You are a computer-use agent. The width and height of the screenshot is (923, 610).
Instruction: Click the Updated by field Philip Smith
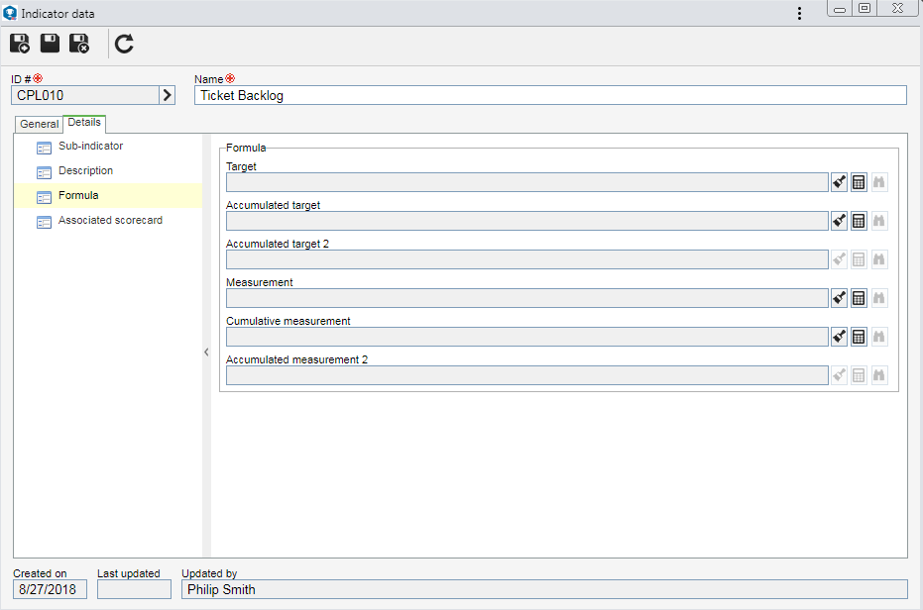click(x=544, y=589)
